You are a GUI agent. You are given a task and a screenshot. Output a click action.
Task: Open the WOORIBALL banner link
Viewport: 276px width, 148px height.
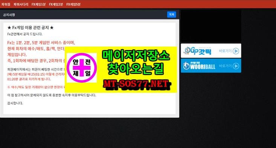211,66
